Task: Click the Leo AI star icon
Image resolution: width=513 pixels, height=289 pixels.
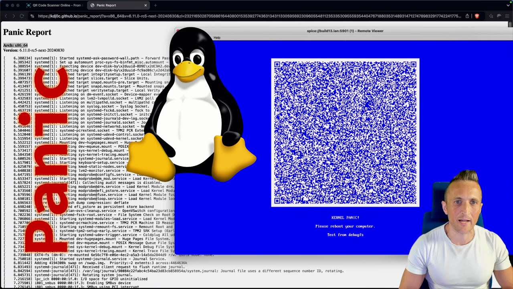Action: click(x=491, y=16)
